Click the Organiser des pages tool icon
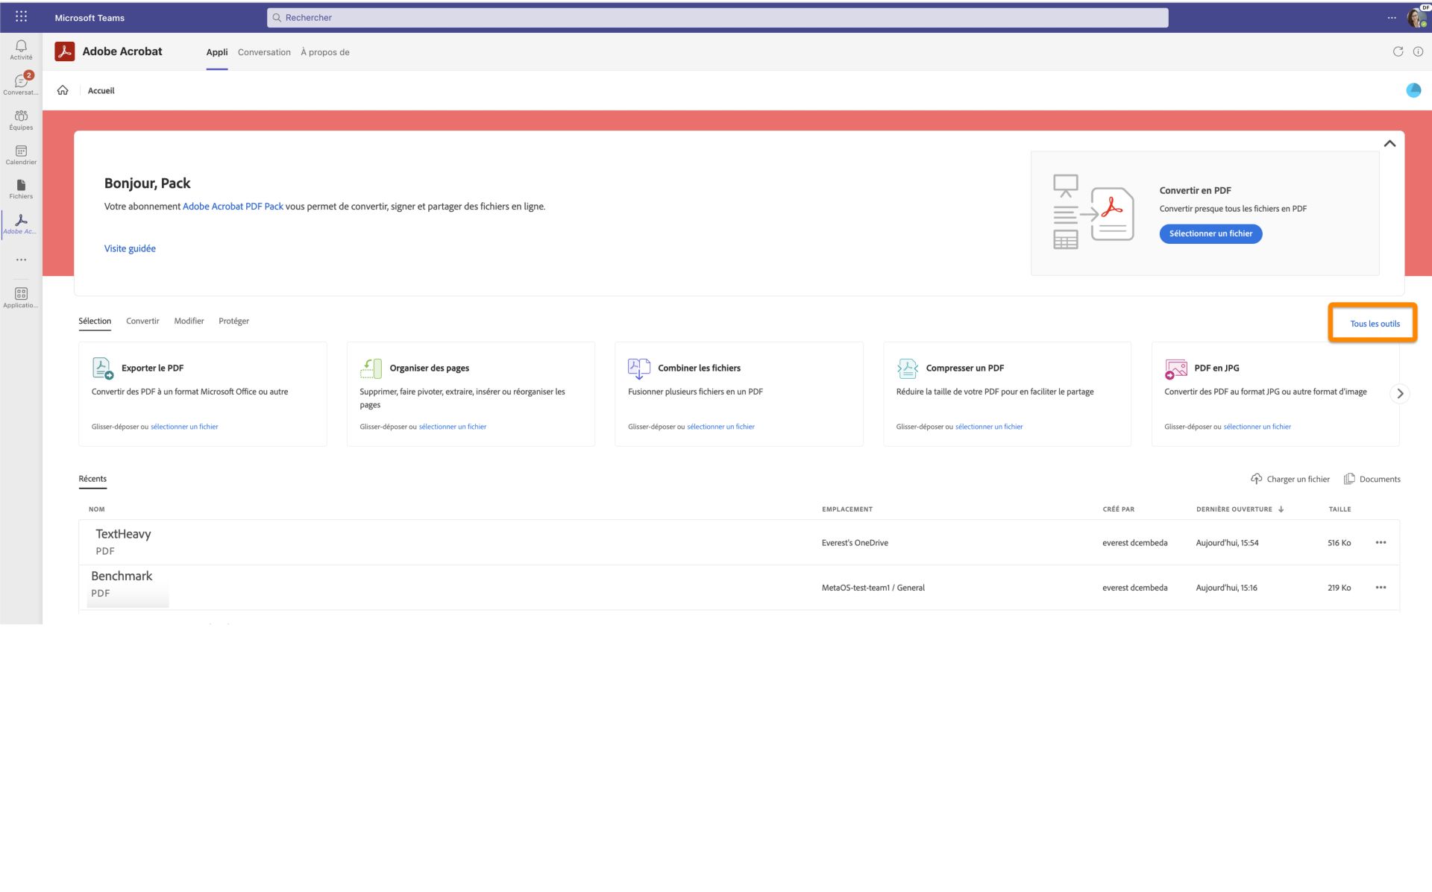1432x892 pixels. pos(371,368)
